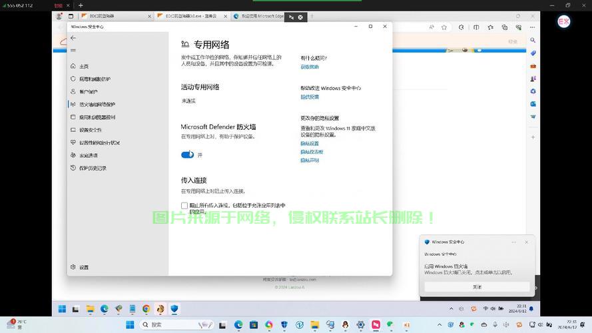Click the 获取帮助 link

[310, 67]
